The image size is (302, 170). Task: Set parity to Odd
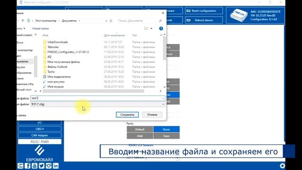click(x=140, y=136)
